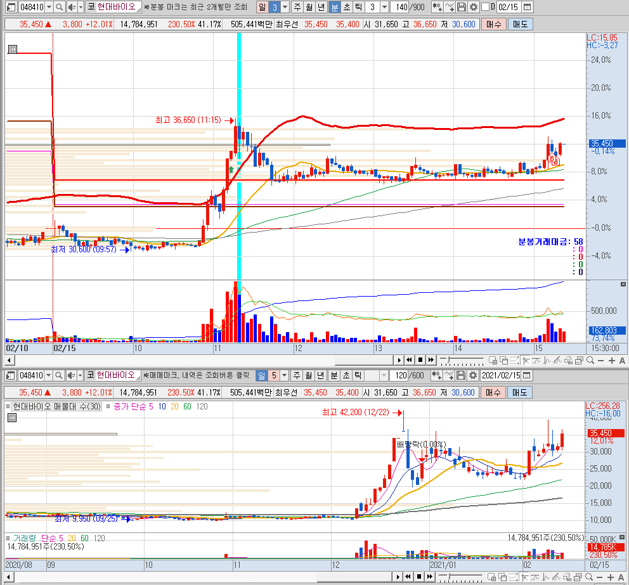Screen dimensions: 629x585
Task: Select 분 (minute) period in bottom chart
Action: click(x=334, y=376)
